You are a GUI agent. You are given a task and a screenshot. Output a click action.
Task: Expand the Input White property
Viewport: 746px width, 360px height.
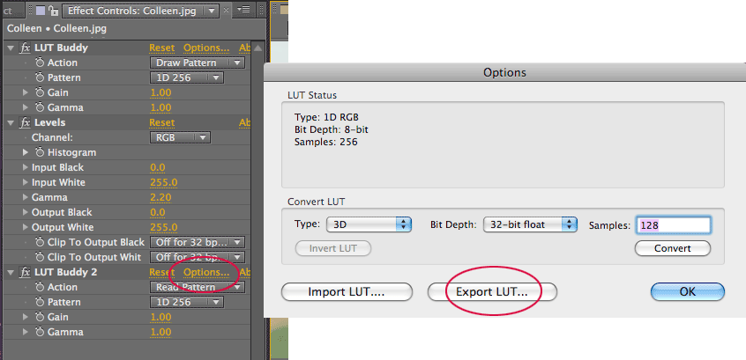click(x=25, y=182)
